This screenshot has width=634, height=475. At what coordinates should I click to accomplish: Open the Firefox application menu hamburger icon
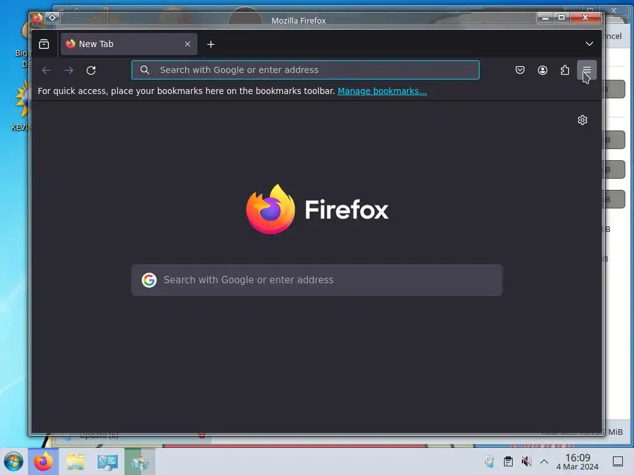(586, 70)
